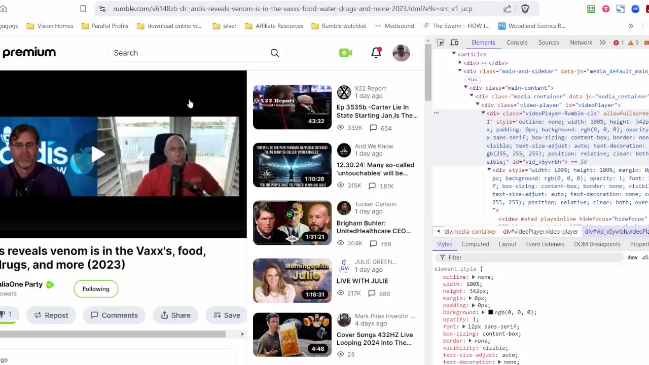Open the user profile avatar menu
This screenshot has width=649, height=365.
401,53
